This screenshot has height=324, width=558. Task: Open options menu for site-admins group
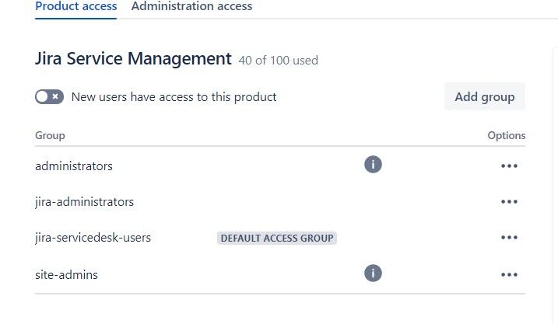pyautogui.click(x=509, y=274)
